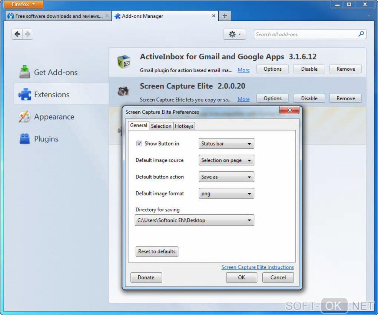Confirm preferences with OK
The height and width of the screenshot is (315, 378).
click(241, 278)
